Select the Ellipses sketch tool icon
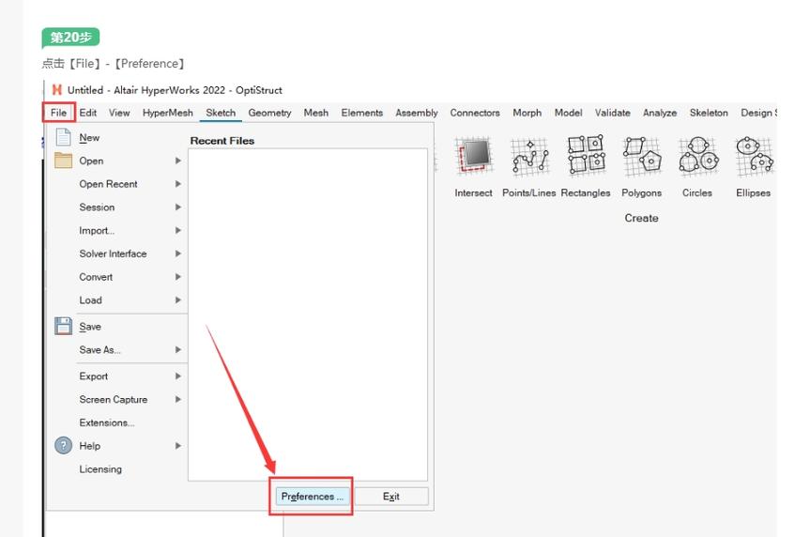Screen dimensions: 810x537 click(754, 156)
